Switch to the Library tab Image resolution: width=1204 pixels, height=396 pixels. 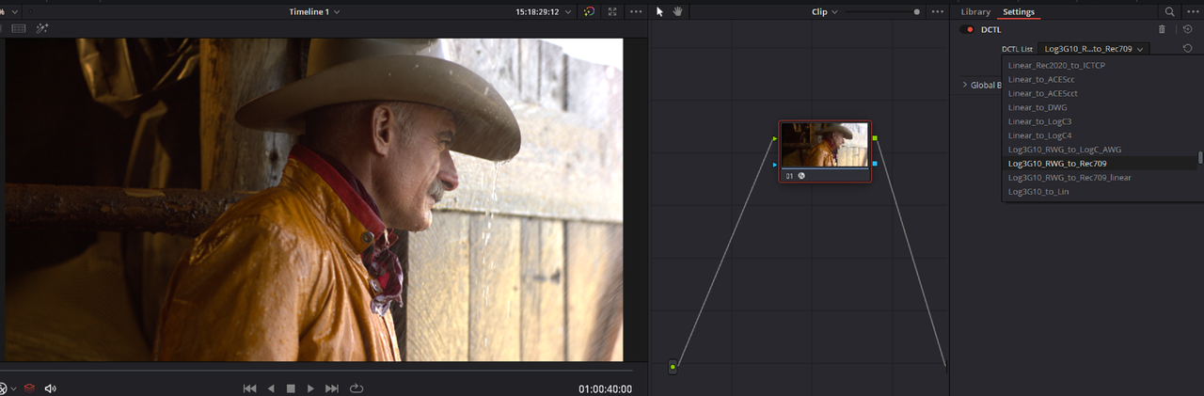tap(975, 11)
